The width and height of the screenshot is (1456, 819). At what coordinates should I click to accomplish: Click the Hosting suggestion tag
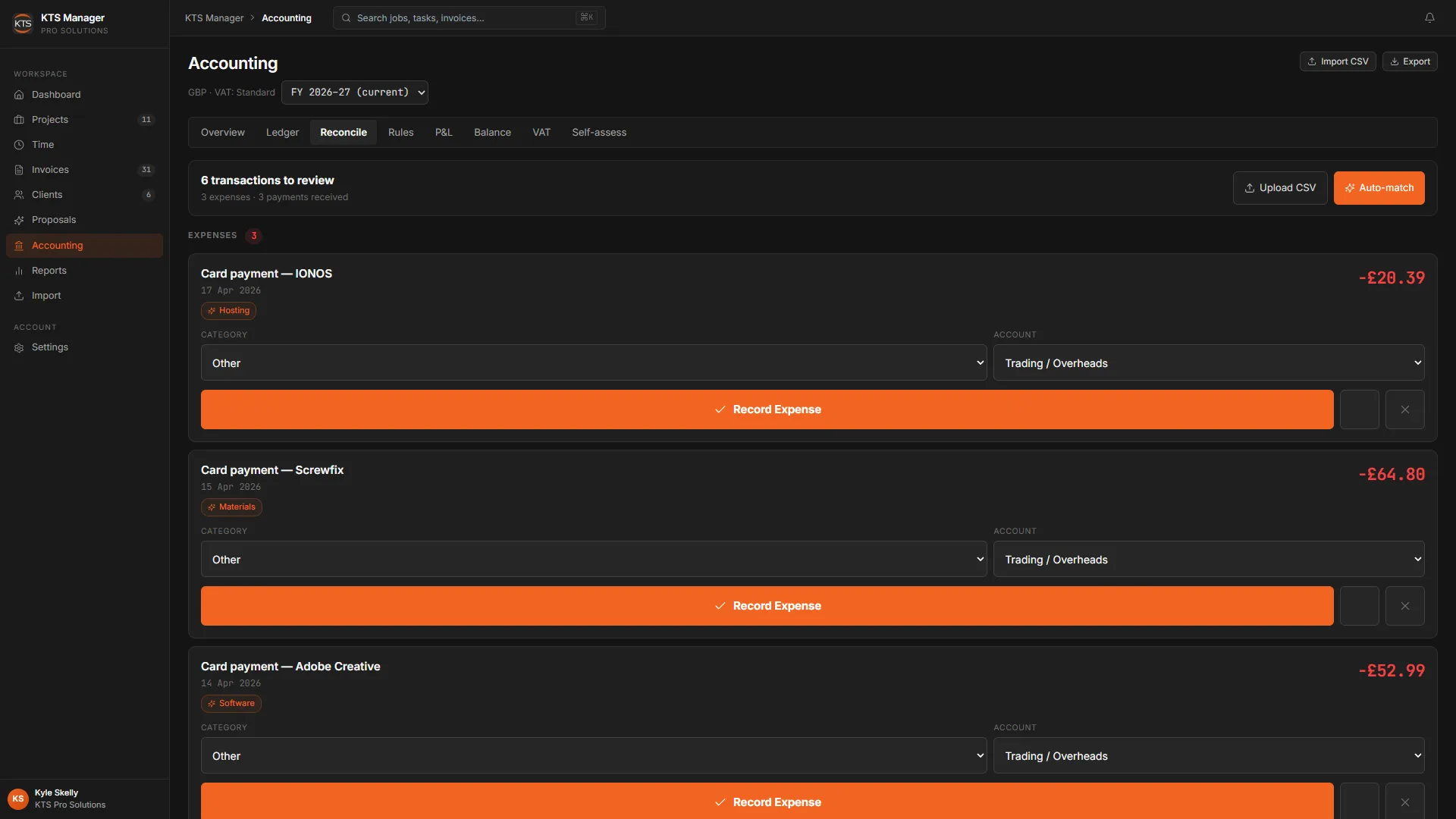228,311
